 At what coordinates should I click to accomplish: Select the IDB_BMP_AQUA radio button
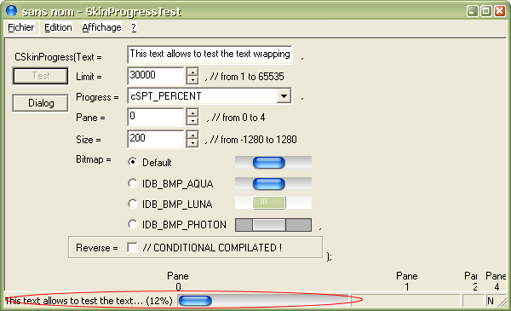(x=133, y=183)
